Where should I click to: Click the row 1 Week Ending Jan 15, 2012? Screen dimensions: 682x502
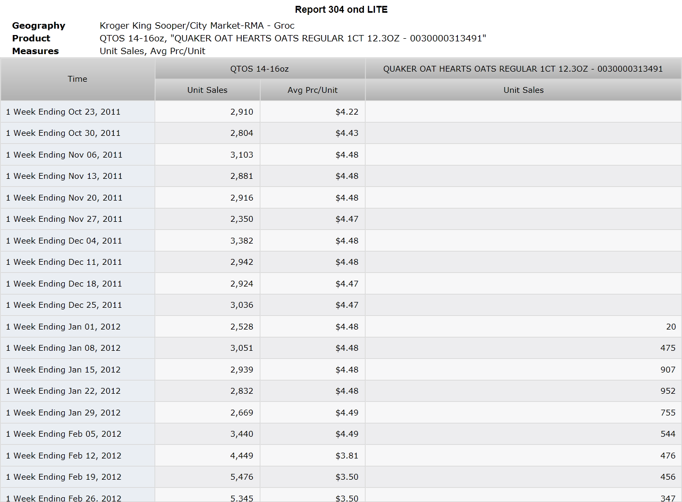click(x=341, y=370)
